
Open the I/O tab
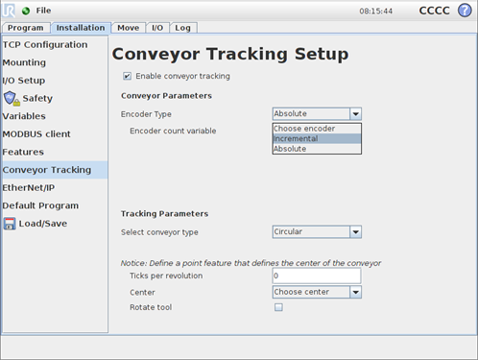157,28
